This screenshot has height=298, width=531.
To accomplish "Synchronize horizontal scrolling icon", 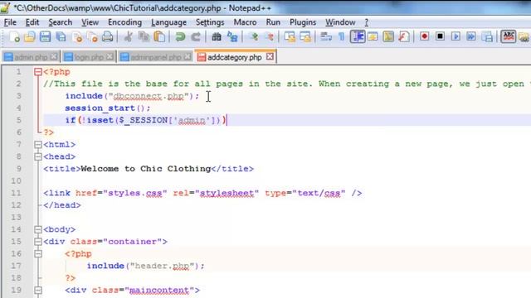I will point(305,36).
